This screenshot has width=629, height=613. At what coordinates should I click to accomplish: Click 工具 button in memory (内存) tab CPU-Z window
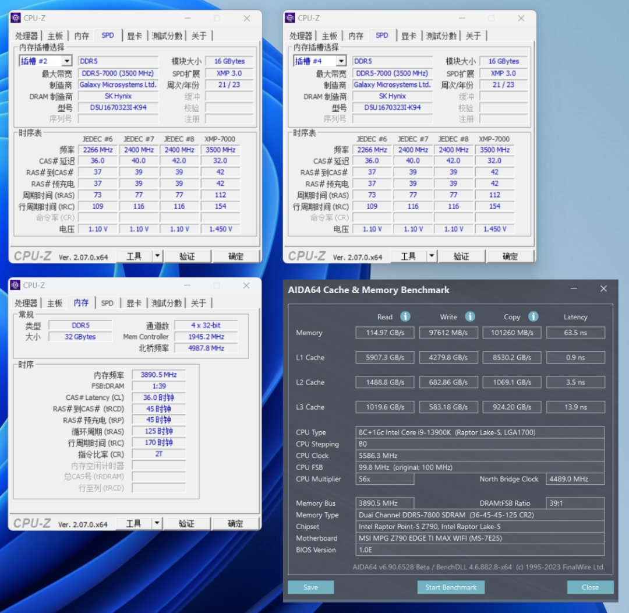[134, 523]
